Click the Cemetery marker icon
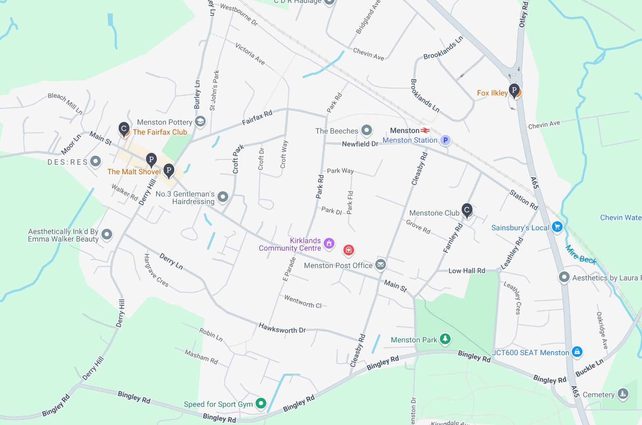 pyautogui.click(x=623, y=394)
